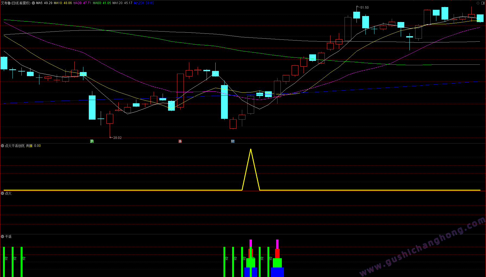This screenshot has width=486, height=277.
Task: Click the 共振: 0.00 value
Action: click(x=33, y=146)
